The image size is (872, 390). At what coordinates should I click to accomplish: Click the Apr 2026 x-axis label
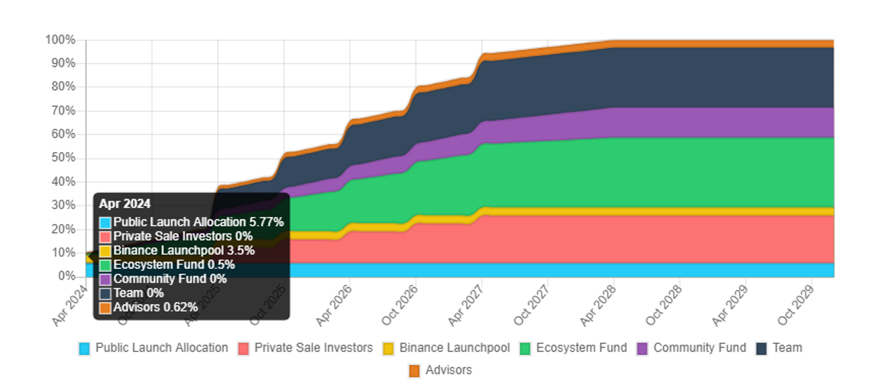[x=334, y=306]
